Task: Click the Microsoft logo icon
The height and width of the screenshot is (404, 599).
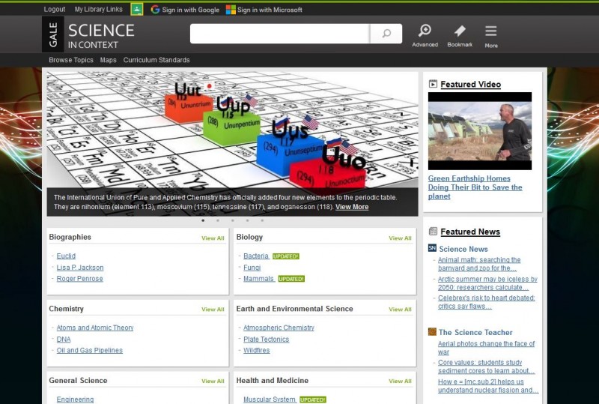Action: pos(231,10)
